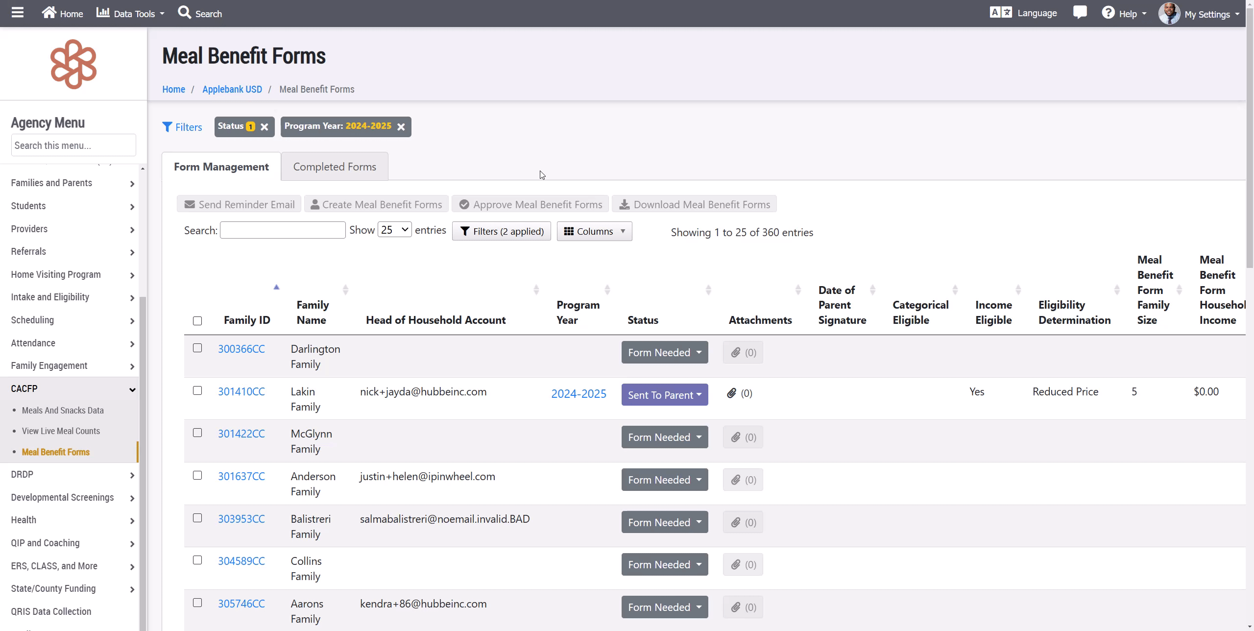Viewport: 1254px width, 631px height.
Task: Open the chat messages bubble icon
Action: tap(1080, 13)
